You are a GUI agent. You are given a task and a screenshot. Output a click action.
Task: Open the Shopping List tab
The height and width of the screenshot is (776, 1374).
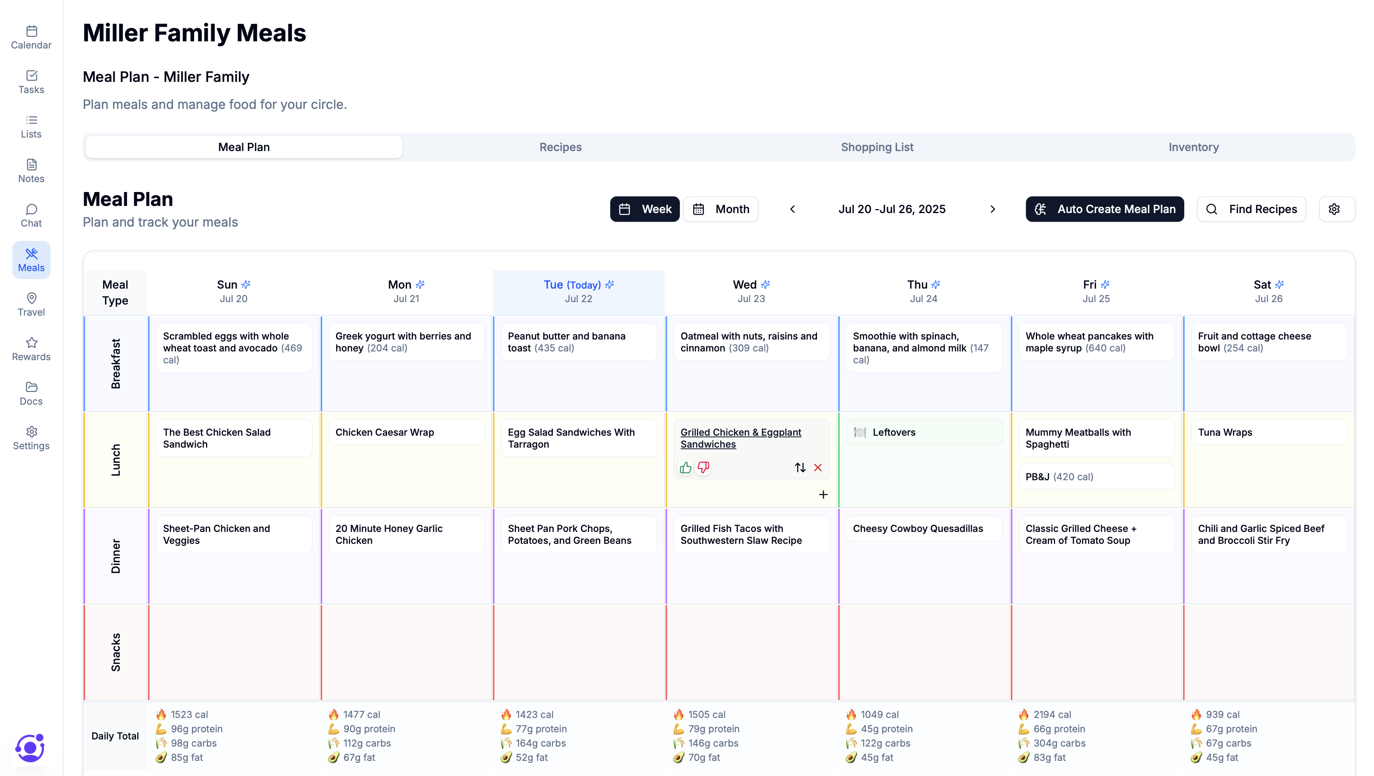pos(877,147)
